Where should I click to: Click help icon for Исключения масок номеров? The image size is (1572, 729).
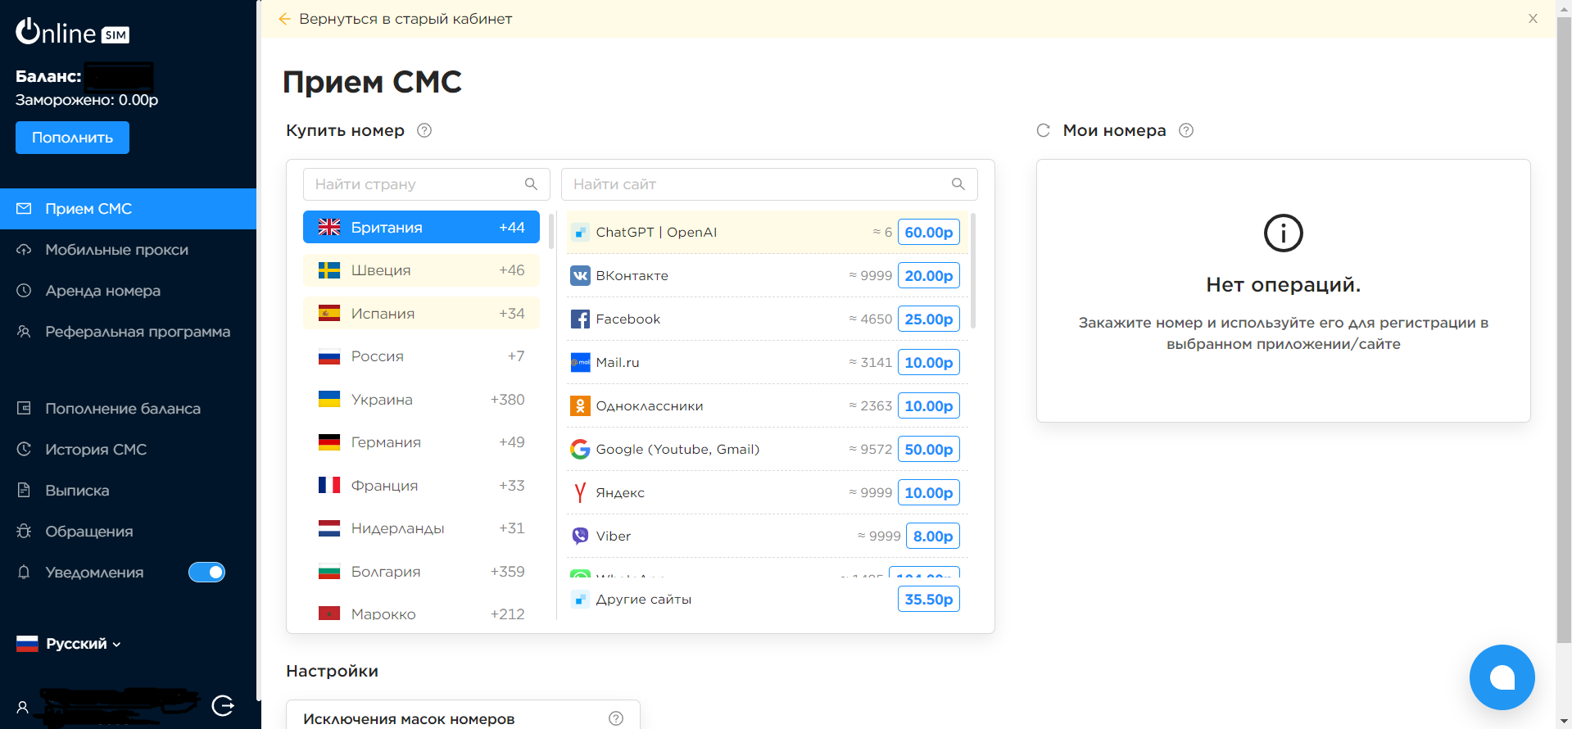pyautogui.click(x=616, y=718)
